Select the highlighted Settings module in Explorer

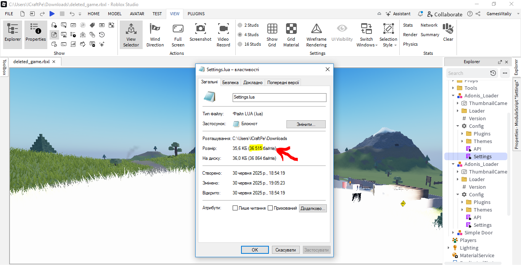(476, 156)
